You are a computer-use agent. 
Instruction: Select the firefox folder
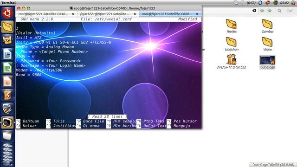tap(232, 26)
